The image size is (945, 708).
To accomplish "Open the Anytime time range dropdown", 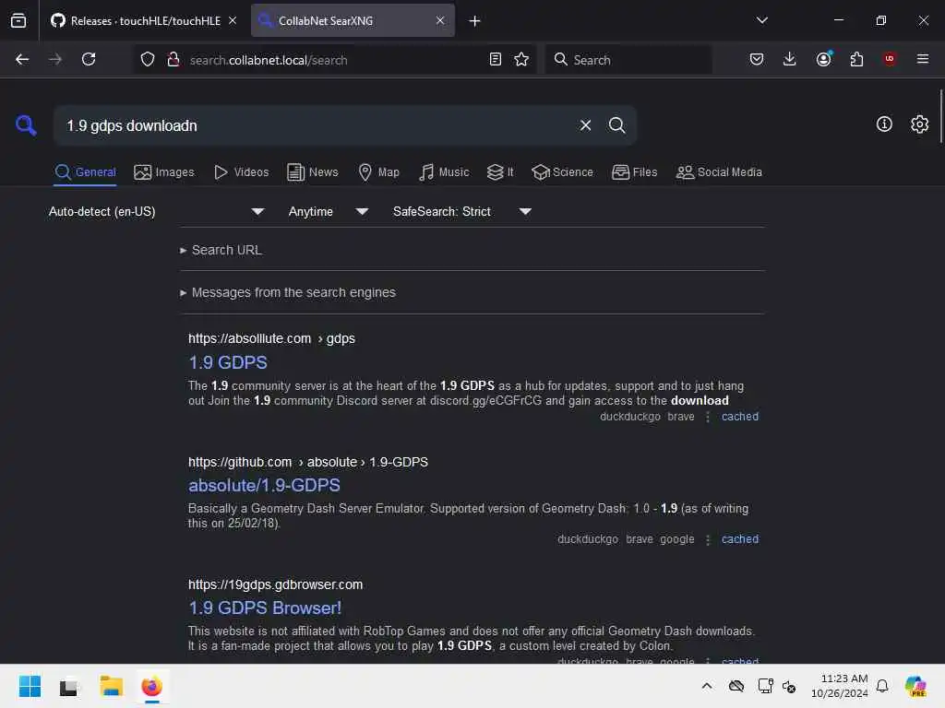I will tap(329, 211).
